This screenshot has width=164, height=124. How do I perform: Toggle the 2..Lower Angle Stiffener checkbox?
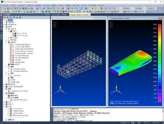[x=11, y=47]
